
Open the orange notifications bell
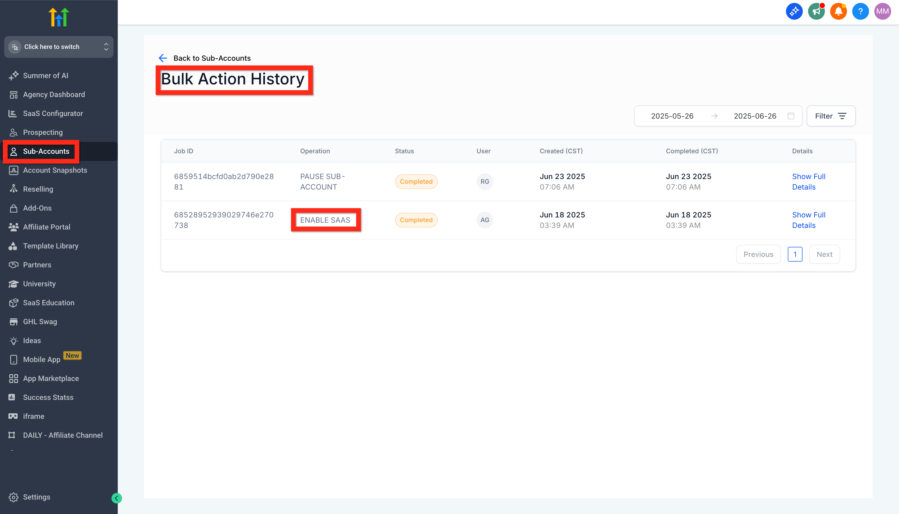tap(838, 11)
